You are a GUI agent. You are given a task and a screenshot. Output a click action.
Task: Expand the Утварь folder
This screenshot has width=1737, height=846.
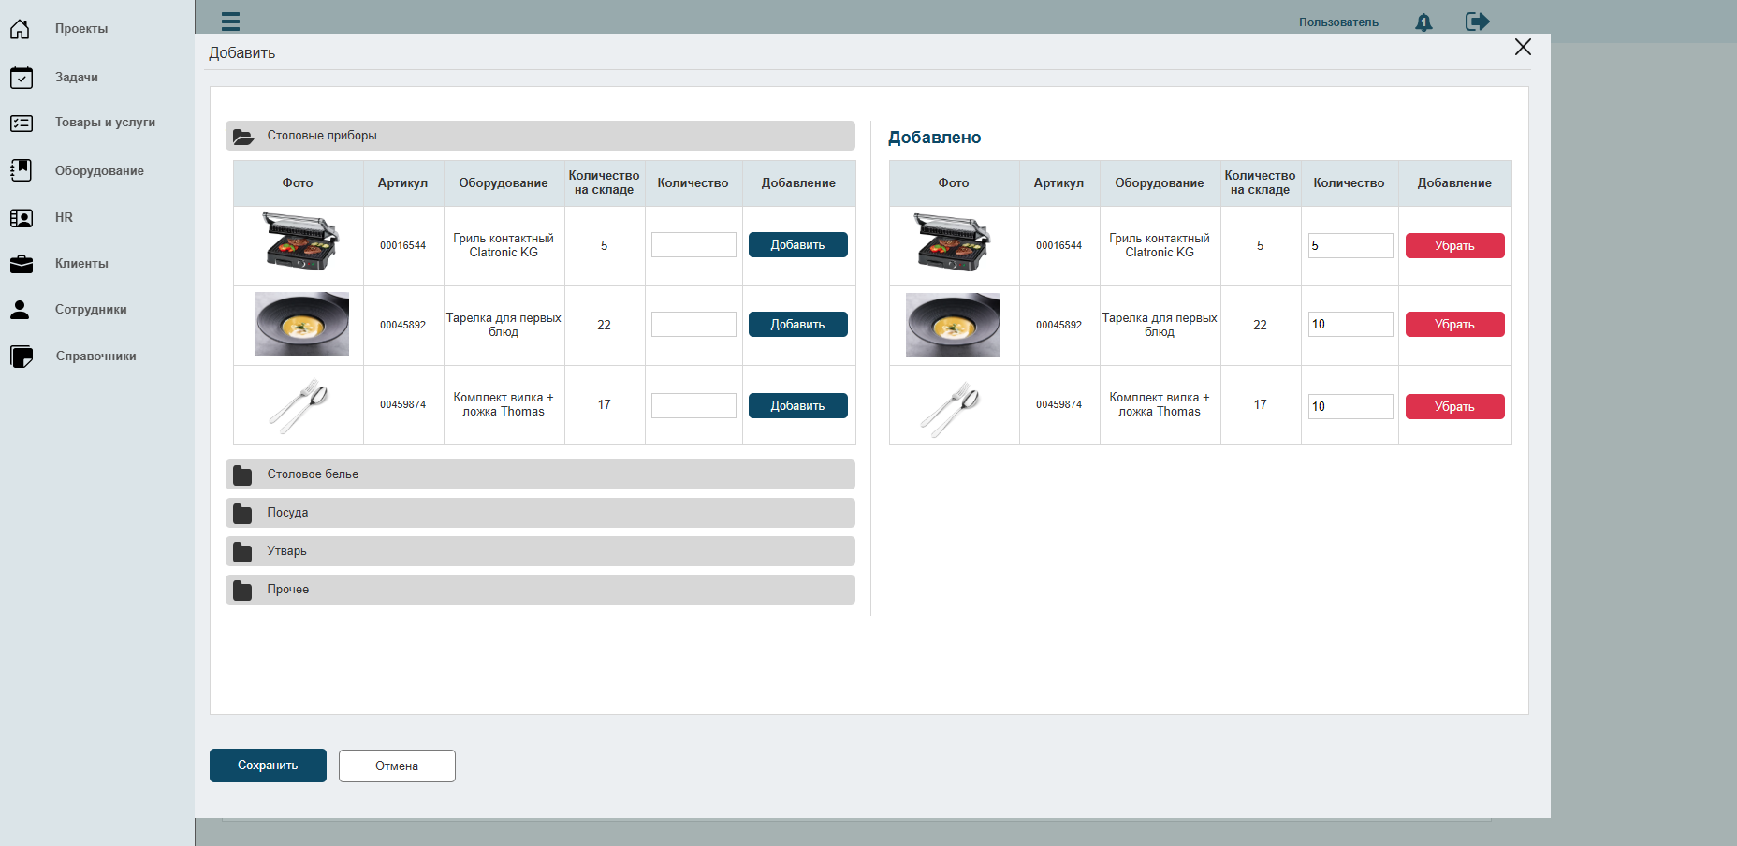tap(540, 551)
